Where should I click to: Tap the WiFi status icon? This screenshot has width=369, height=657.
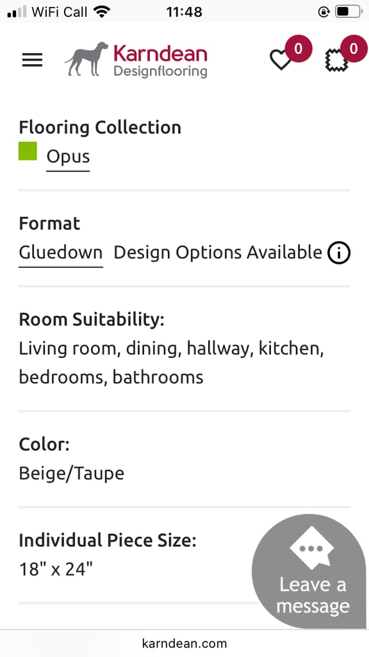click(101, 12)
